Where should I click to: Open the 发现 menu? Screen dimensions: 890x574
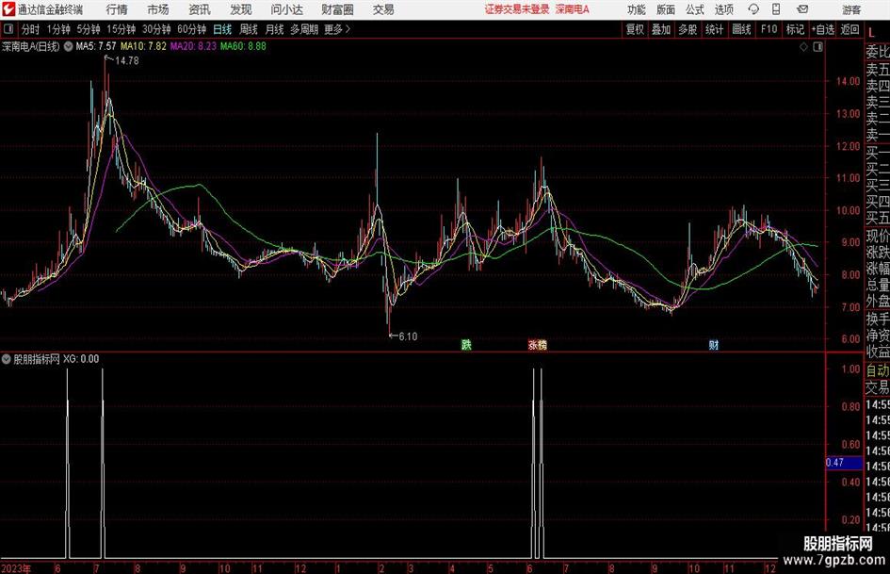coord(241,9)
